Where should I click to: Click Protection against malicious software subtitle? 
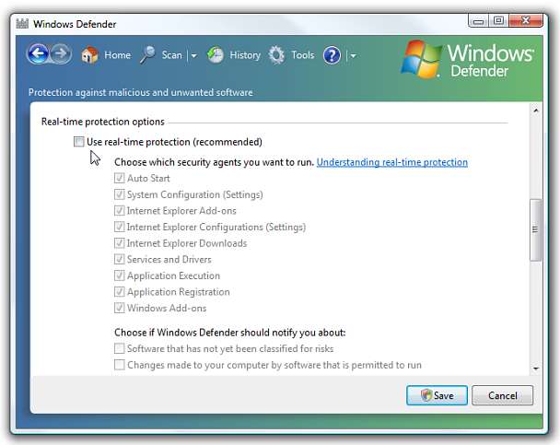[x=140, y=92]
